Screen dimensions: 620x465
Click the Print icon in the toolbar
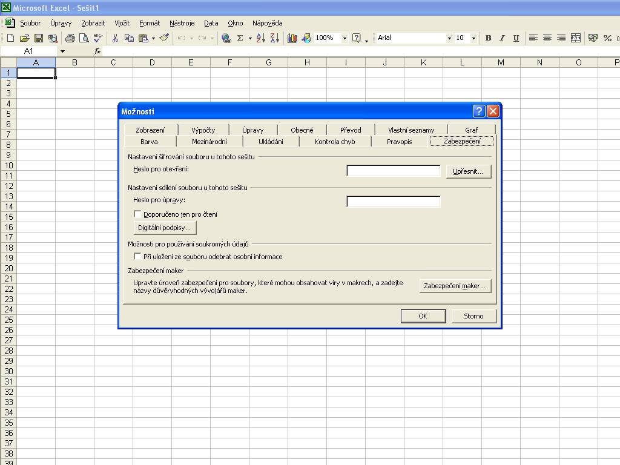click(70, 38)
